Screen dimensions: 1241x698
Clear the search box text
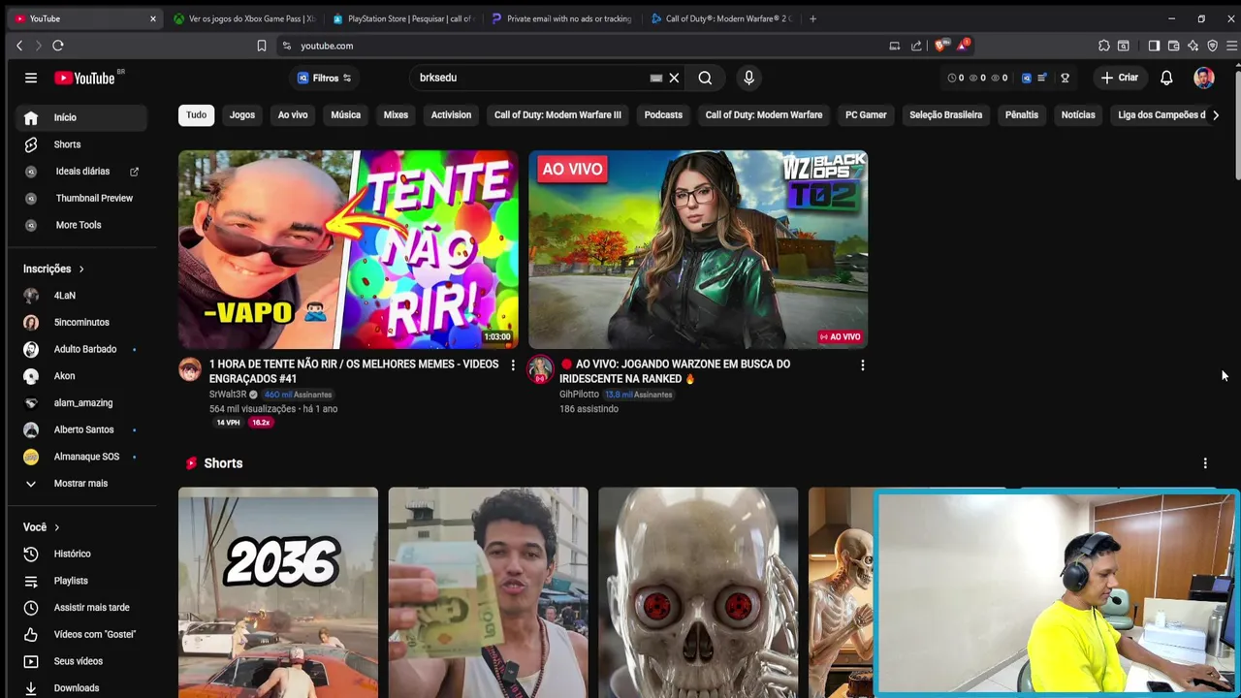(674, 78)
